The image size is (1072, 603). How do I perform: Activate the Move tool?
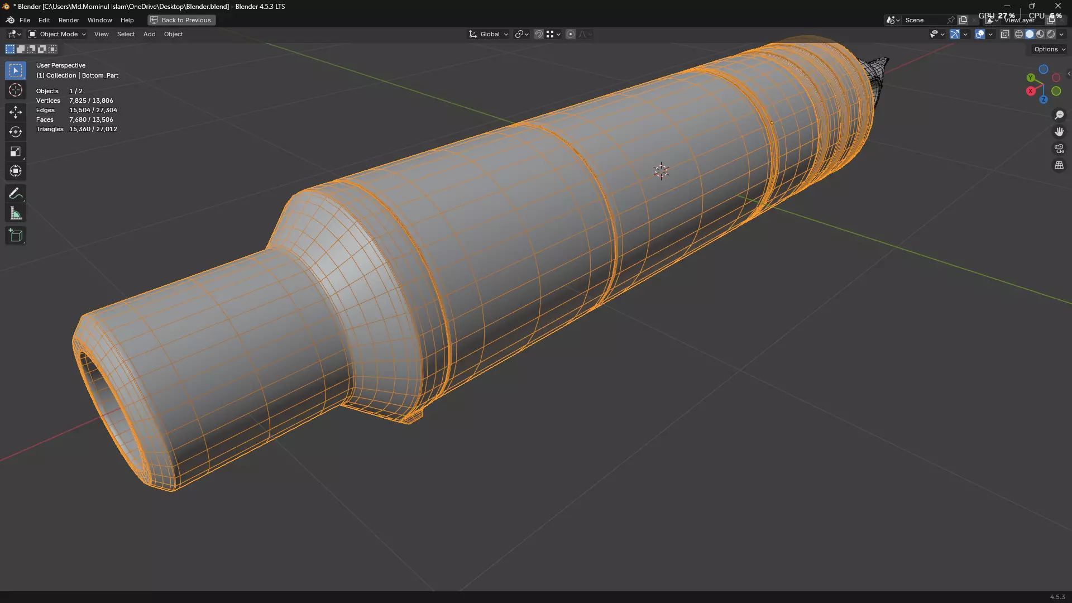[16, 112]
